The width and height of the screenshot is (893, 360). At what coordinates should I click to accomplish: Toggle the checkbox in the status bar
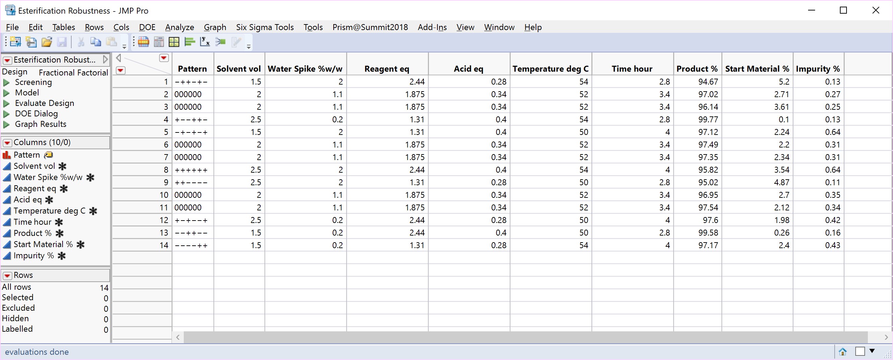pos(860,351)
